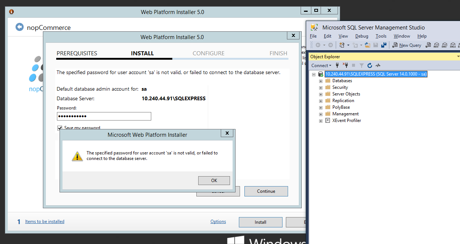Open the Debug menu
This screenshot has height=244, width=460.
coord(362,36)
